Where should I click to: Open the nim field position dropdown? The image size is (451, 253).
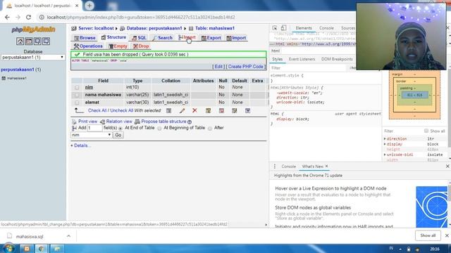coord(91,135)
